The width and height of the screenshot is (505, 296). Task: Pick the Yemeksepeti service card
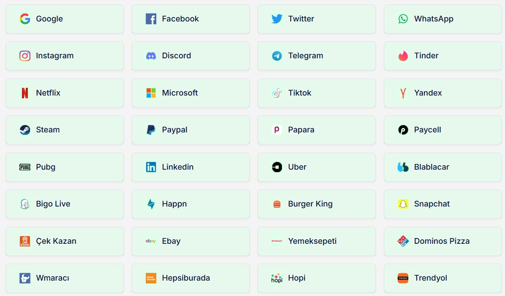click(x=316, y=241)
